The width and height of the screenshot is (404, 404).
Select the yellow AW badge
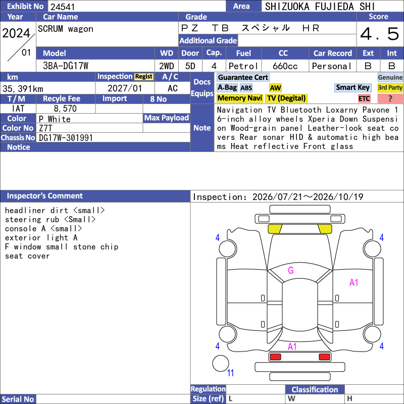275,88
